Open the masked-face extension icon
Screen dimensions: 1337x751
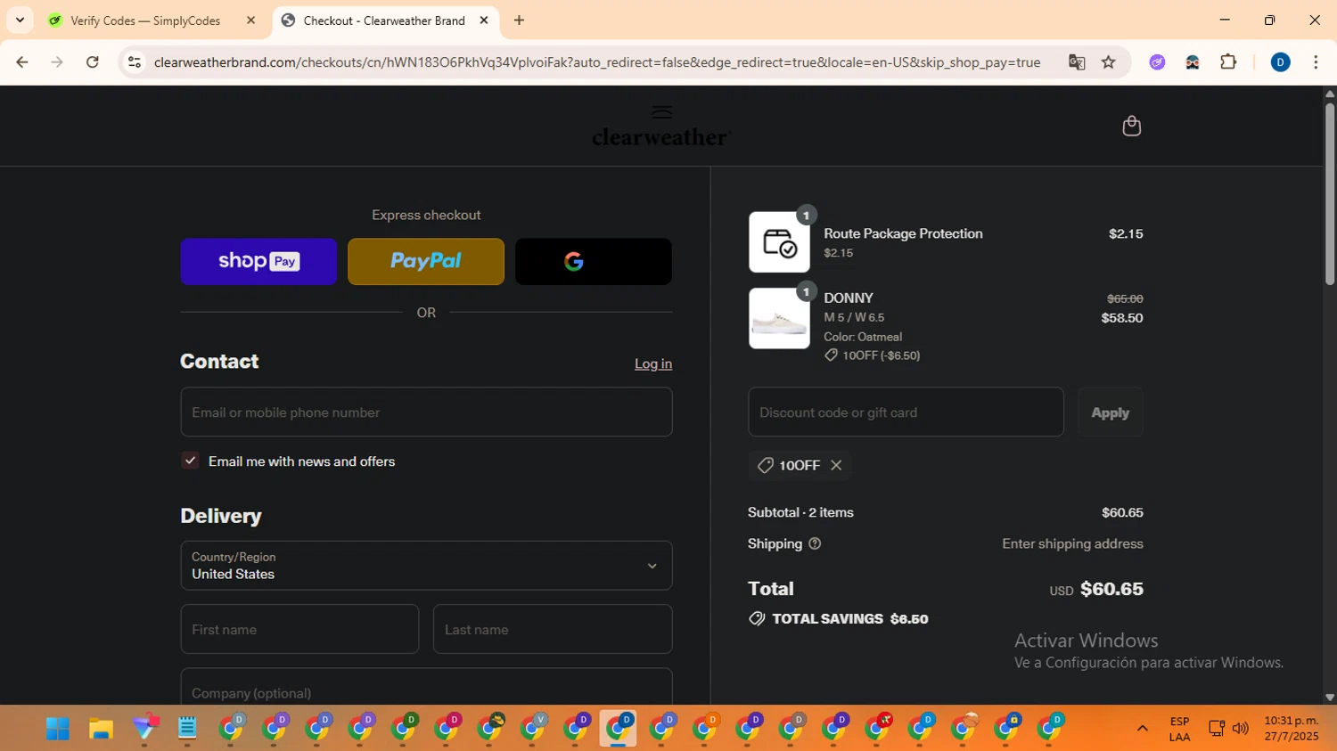[x=1193, y=62]
